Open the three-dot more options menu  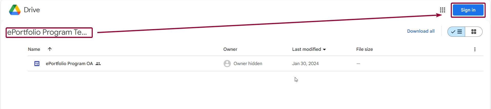click(x=475, y=49)
